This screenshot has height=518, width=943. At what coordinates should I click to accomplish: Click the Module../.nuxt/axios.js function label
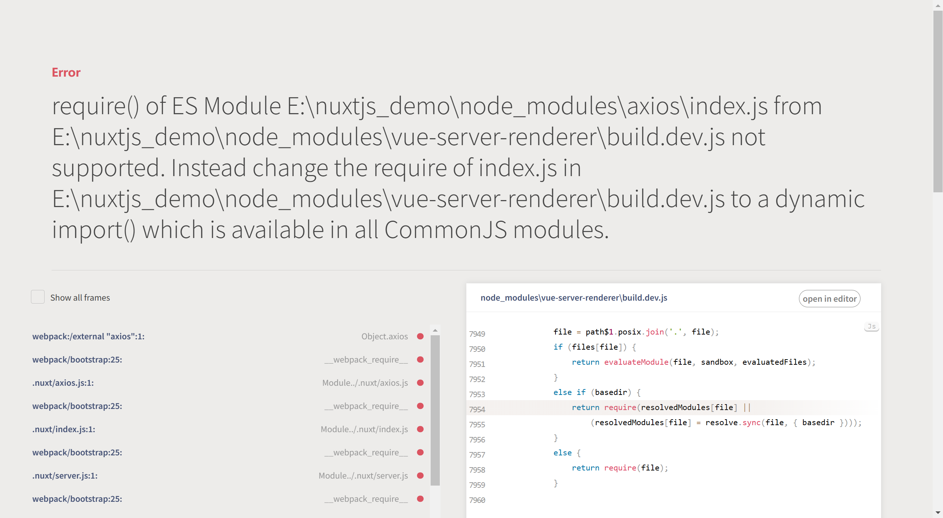point(365,383)
